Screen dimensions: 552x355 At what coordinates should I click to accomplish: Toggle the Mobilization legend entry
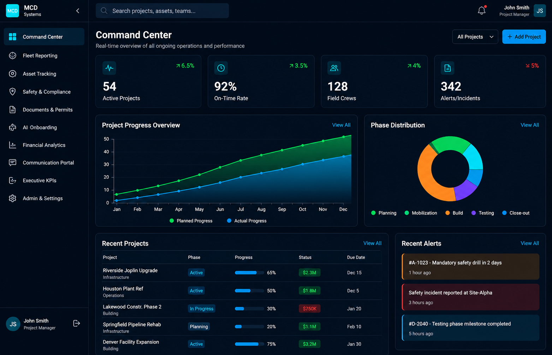[421, 213]
